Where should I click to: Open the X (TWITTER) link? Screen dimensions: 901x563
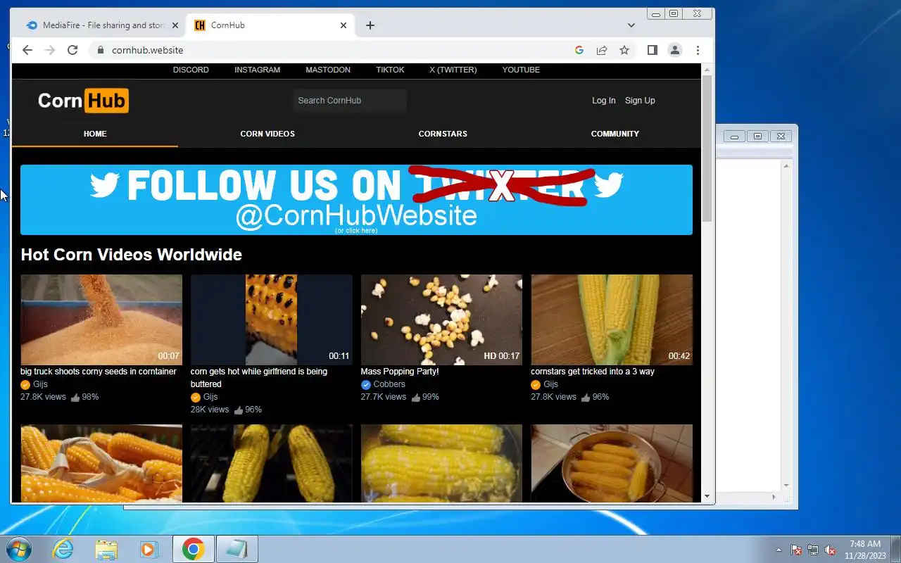[x=453, y=70]
